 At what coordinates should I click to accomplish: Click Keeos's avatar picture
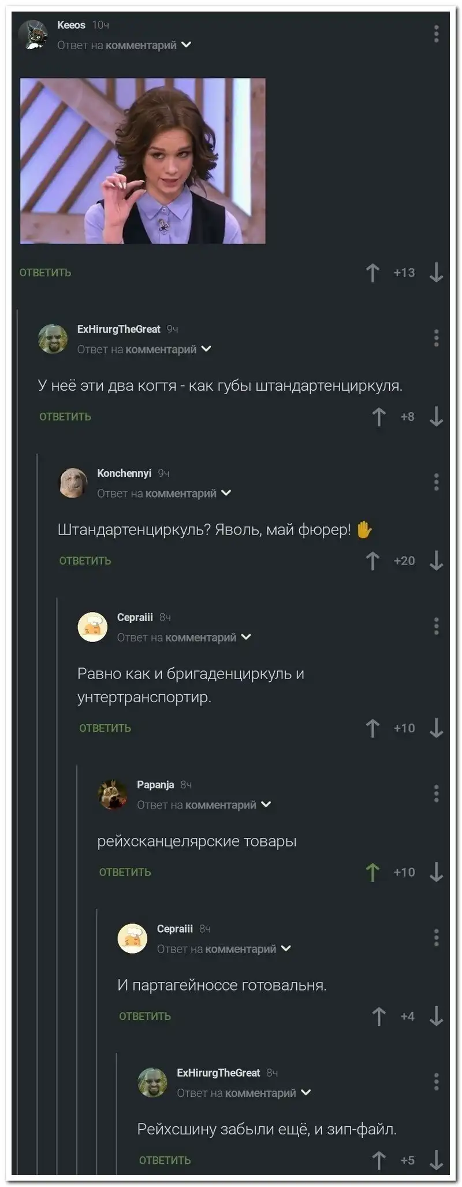coord(33,35)
